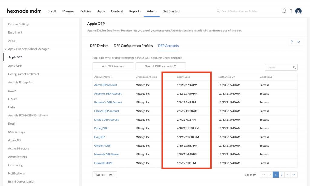Open Agent Settings in sidebar
310x186 pixels.
point(17,157)
